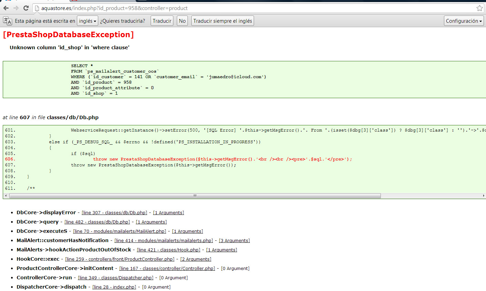Click the "Unknown column 'id_shop'" error message
This screenshot has height=291, width=486.
[70, 48]
